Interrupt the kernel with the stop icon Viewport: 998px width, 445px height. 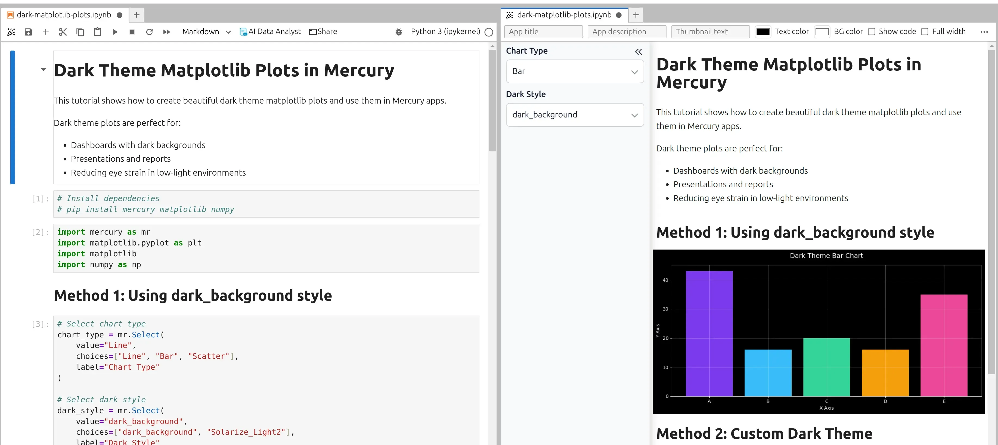click(132, 32)
